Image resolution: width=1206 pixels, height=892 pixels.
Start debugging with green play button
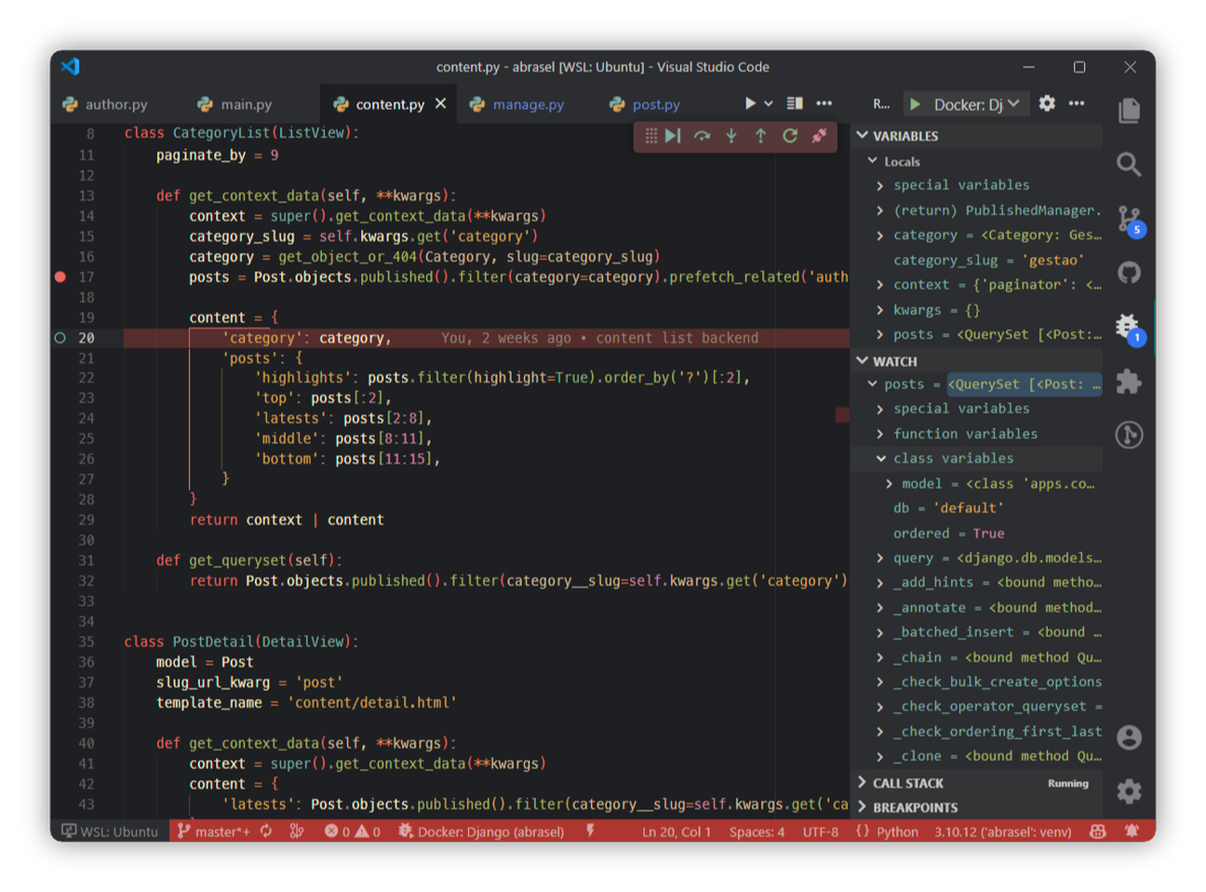tap(916, 103)
